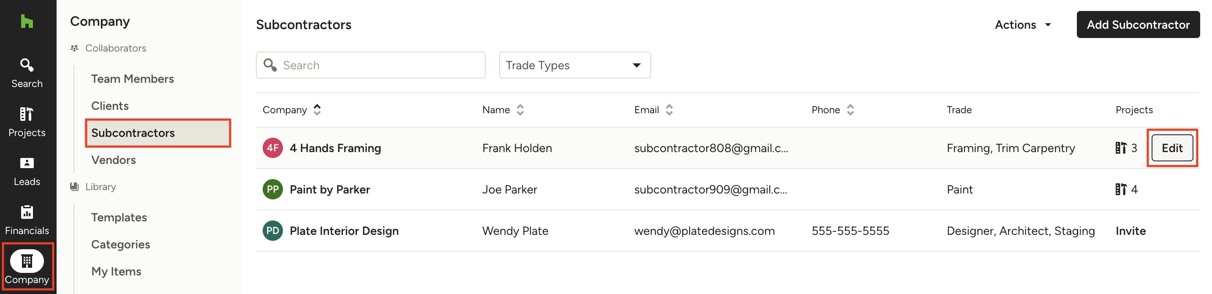Open the Trade Types filter dropdown
The height and width of the screenshot is (294, 1212).
click(x=574, y=65)
